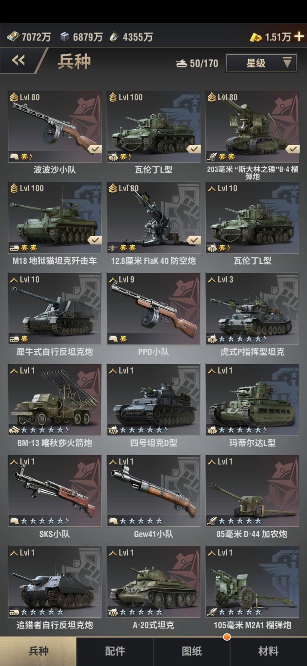Tap the tank capacity icon beside 50/170

182,64
